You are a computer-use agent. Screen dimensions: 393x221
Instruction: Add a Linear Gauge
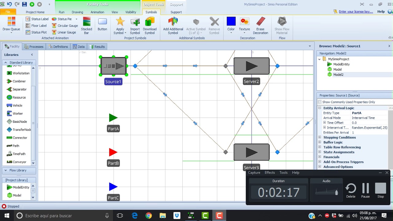(64, 32)
